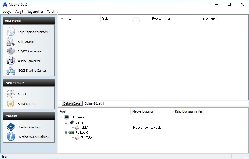Maximize the Alcohol 52% window
This screenshot has height=159, width=249.
tap(229, 4)
